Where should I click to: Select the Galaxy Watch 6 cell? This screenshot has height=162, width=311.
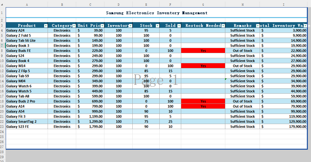click(x=27, y=86)
